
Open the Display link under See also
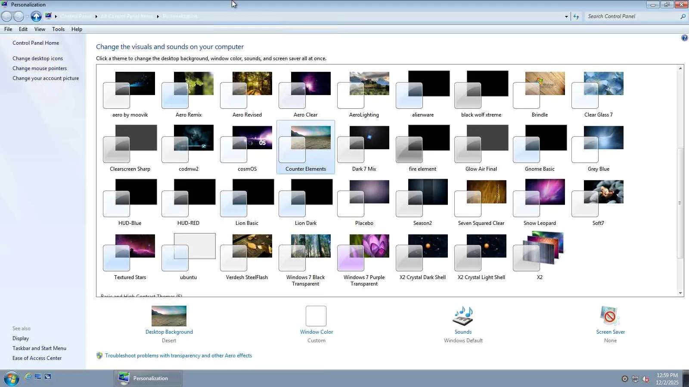coord(21,338)
